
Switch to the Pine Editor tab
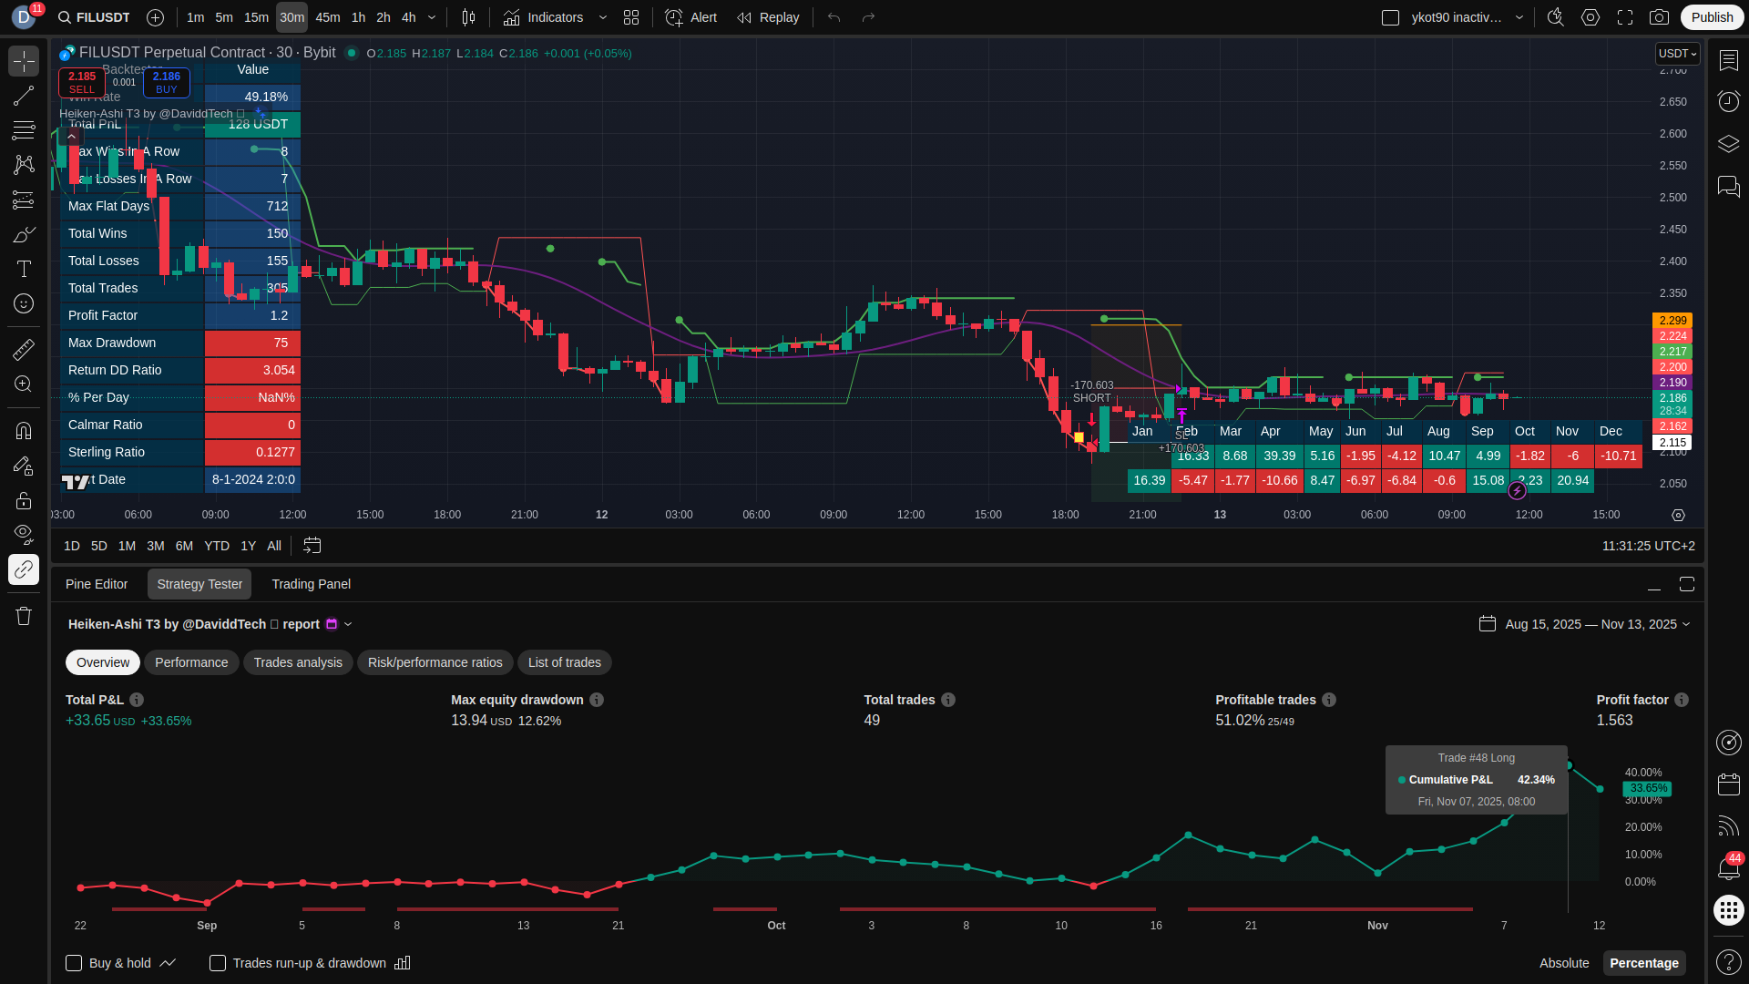(x=97, y=584)
